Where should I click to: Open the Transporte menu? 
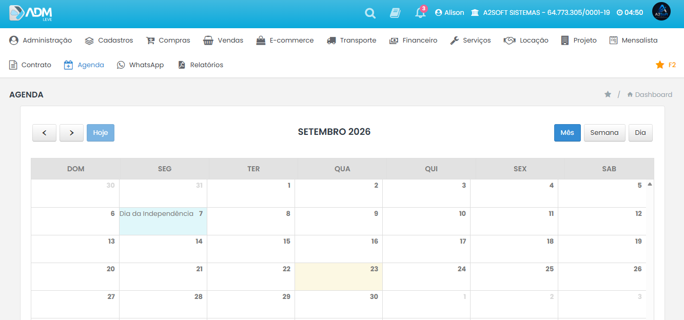(x=351, y=41)
